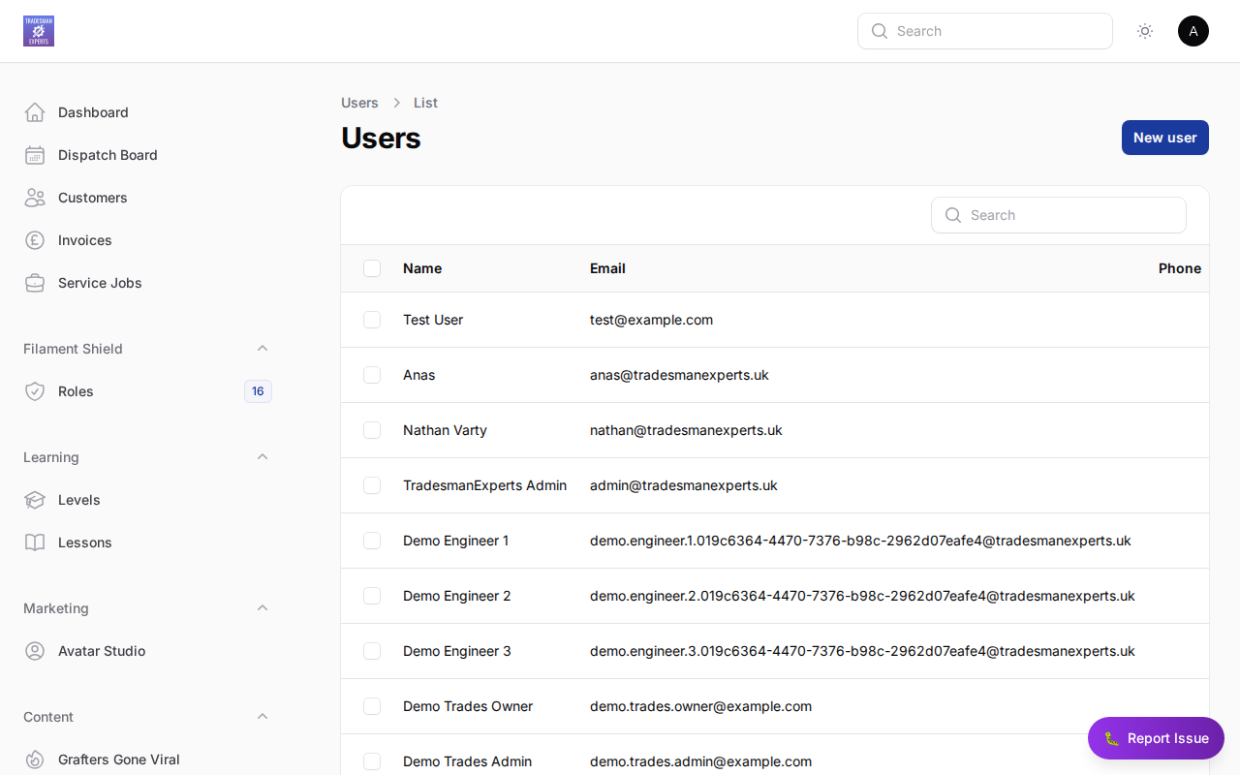Open the Dashboard from the sidebar

(x=92, y=112)
